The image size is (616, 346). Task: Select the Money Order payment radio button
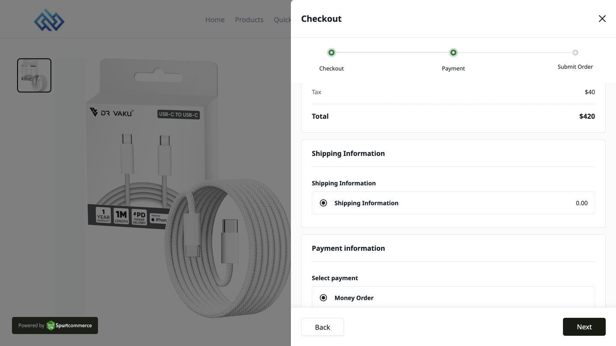point(323,298)
